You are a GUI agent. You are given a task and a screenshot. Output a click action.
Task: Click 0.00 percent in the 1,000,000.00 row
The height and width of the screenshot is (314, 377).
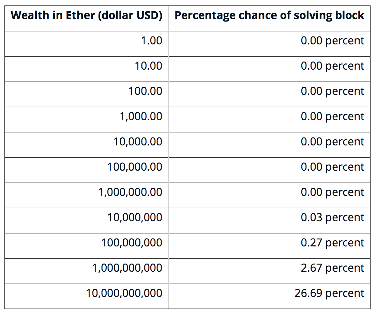(x=332, y=192)
